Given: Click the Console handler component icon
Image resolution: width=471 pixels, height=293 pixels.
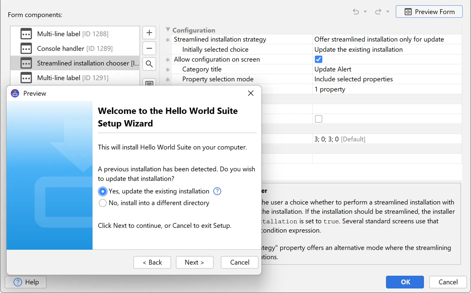Looking at the screenshot, I should point(26,48).
